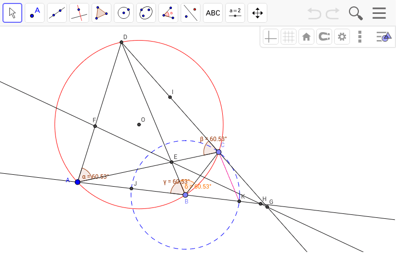Click the Home standard view button
This screenshot has width=396, height=253.
tap(306, 37)
